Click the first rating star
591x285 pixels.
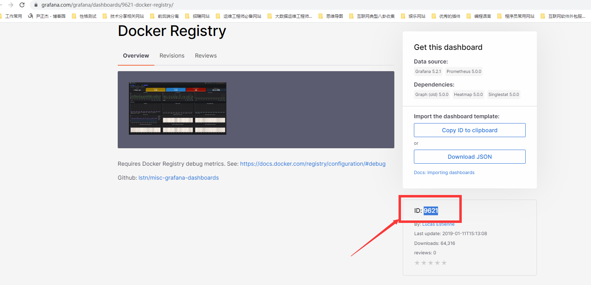point(417,263)
